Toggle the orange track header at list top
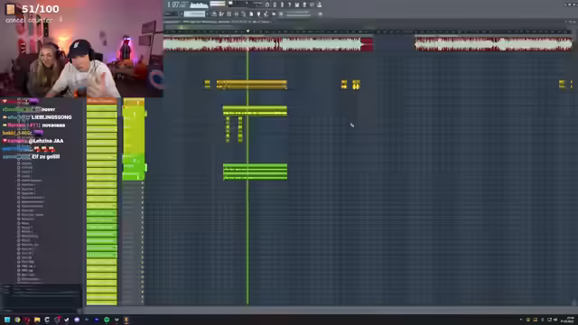This screenshot has height=325, width=578. [x=102, y=100]
